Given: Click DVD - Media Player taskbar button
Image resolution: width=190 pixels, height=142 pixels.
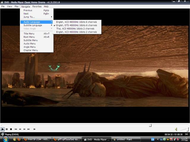Looking at the screenshot, I should (96, 139).
